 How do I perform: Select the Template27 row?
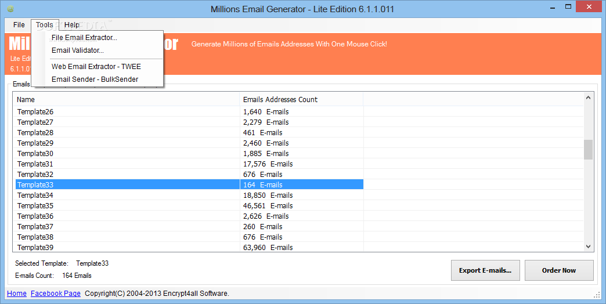[189, 122]
